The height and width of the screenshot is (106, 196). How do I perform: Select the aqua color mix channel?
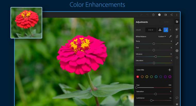pyautogui.click(x=156, y=77)
